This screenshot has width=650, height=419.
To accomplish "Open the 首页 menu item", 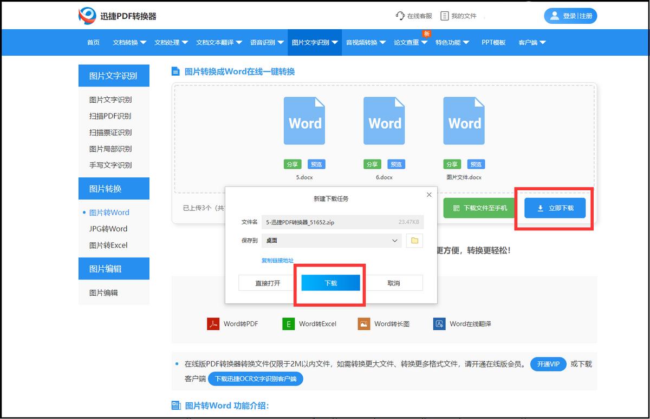I will pos(93,42).
